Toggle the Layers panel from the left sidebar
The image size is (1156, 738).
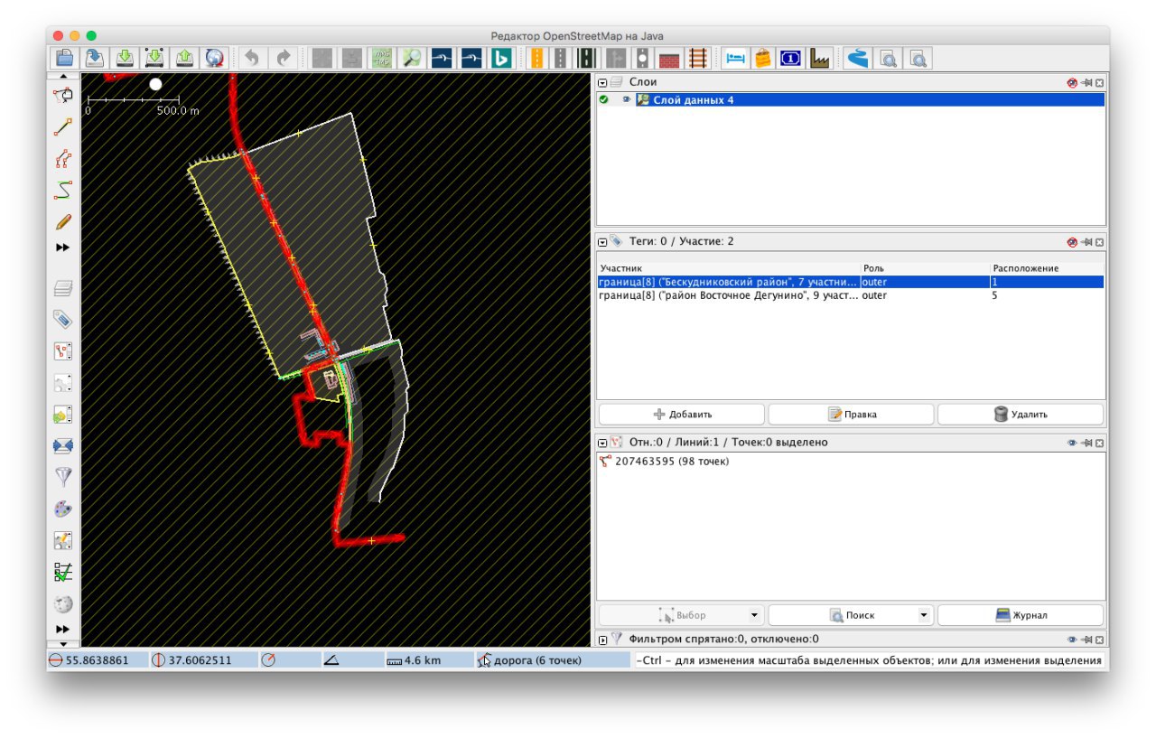[x=63, y=289]
